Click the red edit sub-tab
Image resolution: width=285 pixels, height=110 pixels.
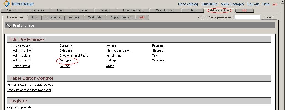142,17
